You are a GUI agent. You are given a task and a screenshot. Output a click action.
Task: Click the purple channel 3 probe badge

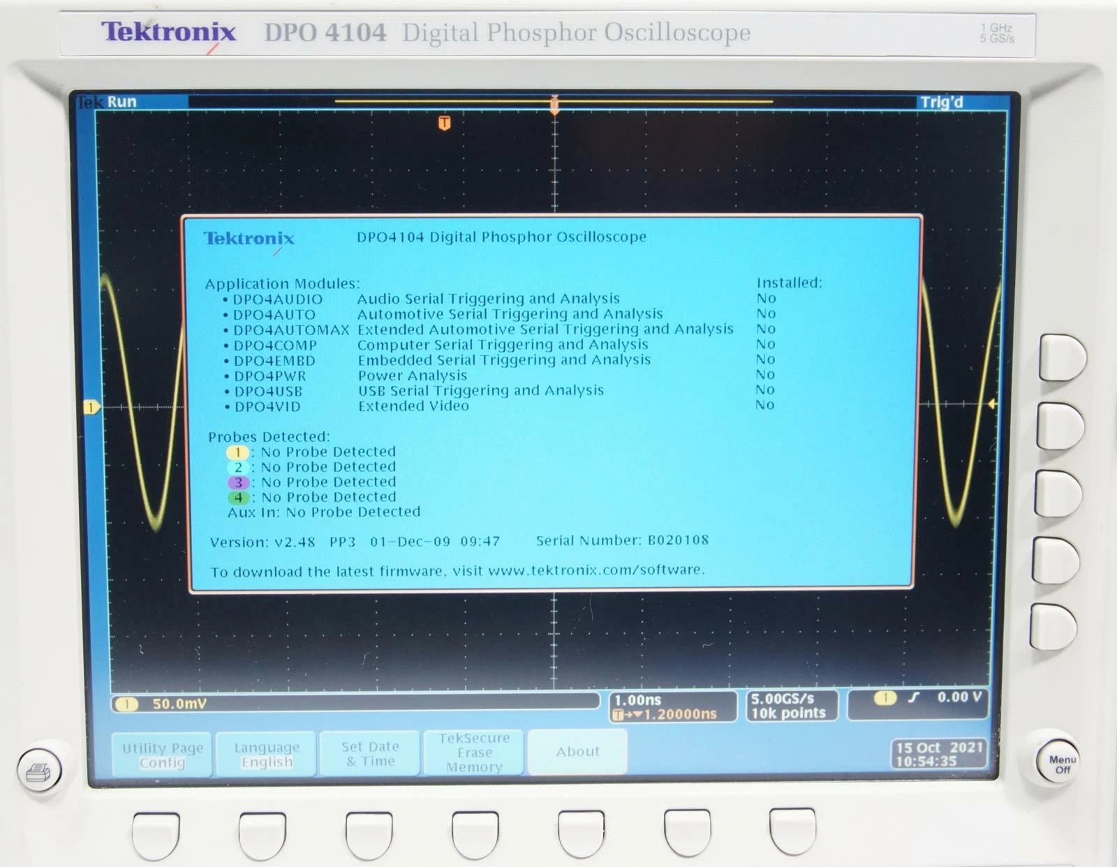point(238,482)
